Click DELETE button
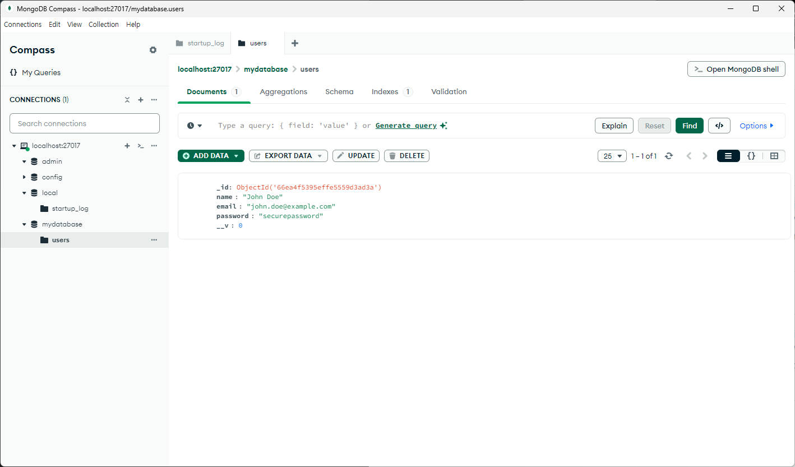 [x=406, y=156]
